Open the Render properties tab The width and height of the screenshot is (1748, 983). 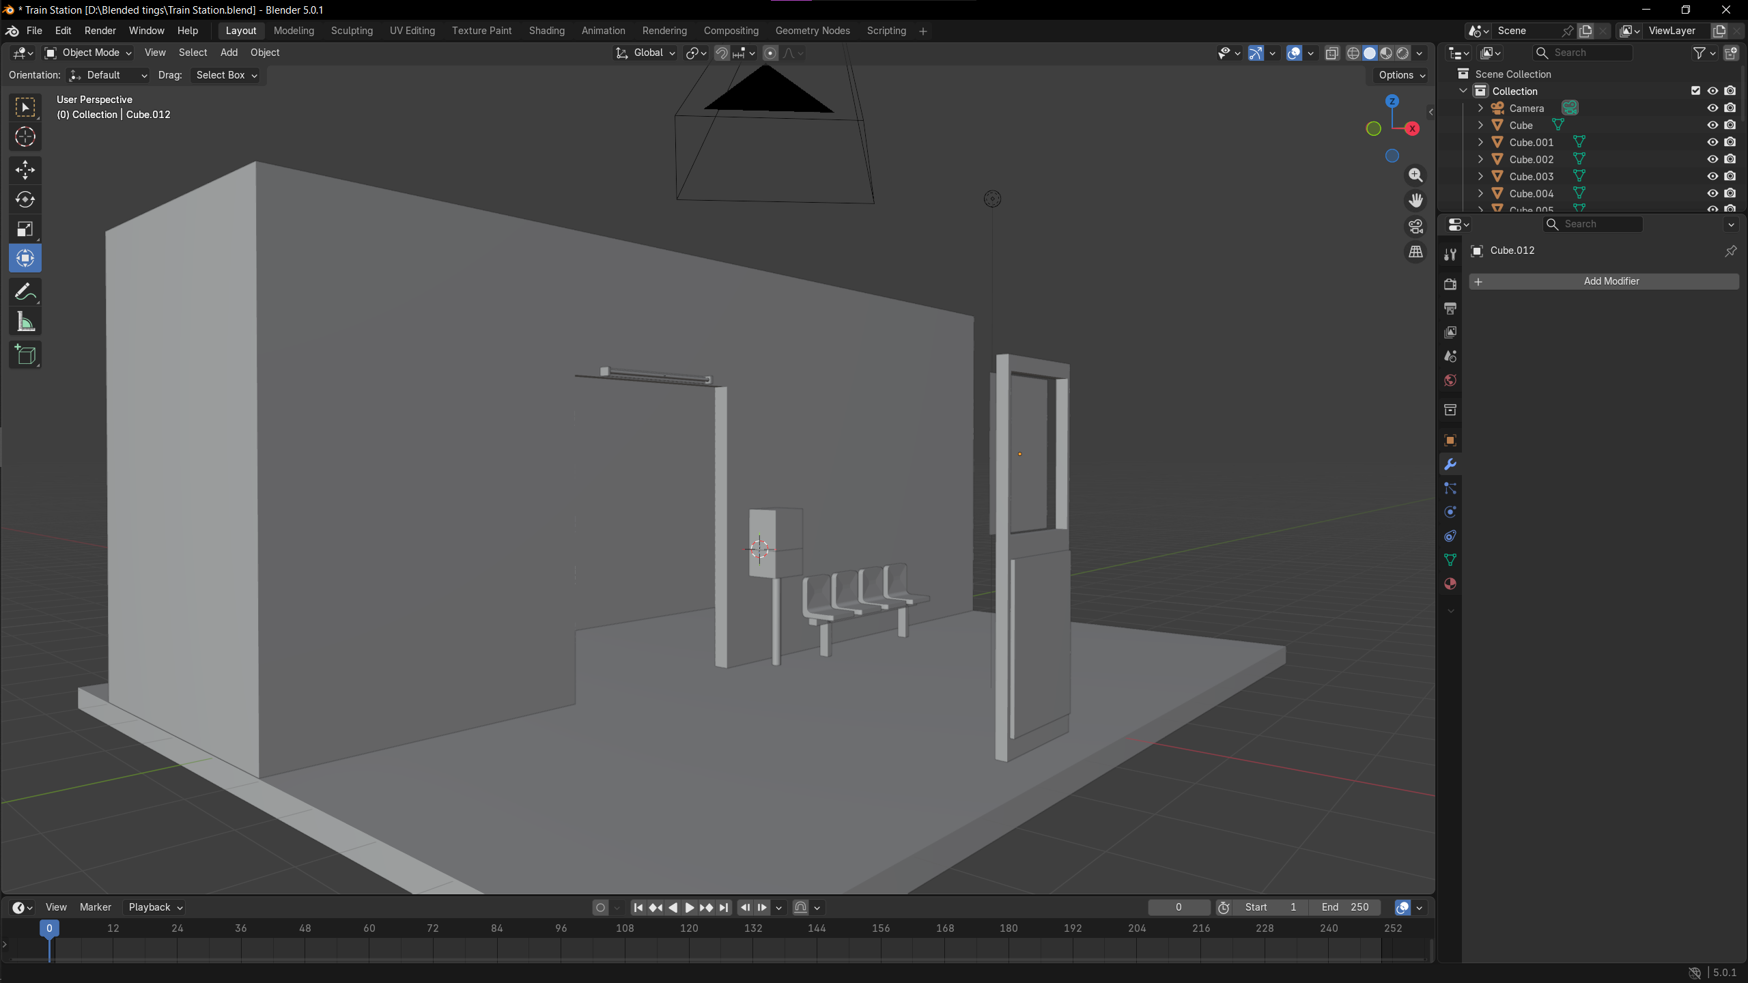pos(1450,284)
